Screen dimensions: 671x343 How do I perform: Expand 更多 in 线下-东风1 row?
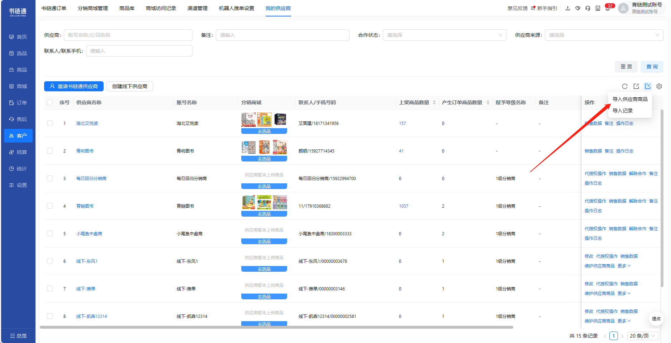624,266
